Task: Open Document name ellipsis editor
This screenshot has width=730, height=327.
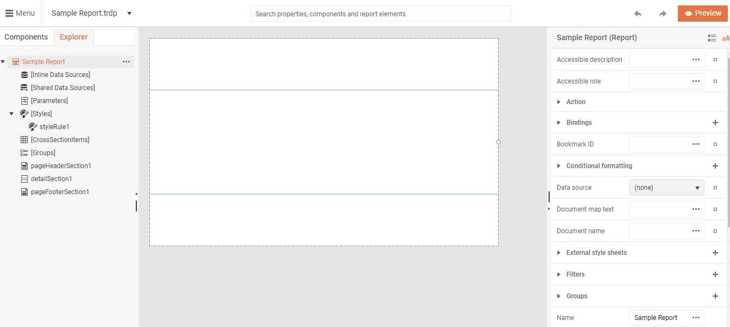Action: click(696, 231)
